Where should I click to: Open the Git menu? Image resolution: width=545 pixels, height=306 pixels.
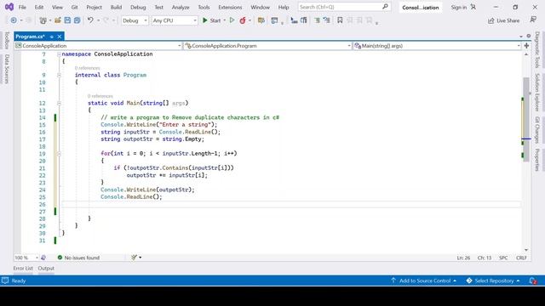[x=74, y=7]
